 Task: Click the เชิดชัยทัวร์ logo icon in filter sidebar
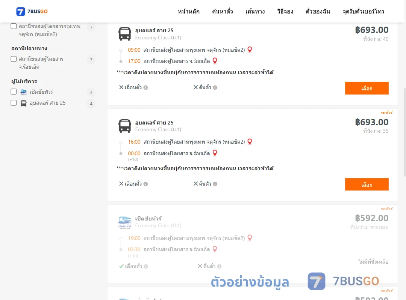[24, 92]
